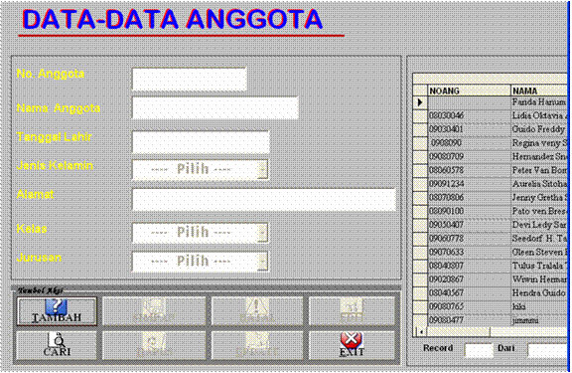Screen dimensions: 572x373
Task: Click the TAMBAH button with question mark icon
Action: (x=57, y=311)
